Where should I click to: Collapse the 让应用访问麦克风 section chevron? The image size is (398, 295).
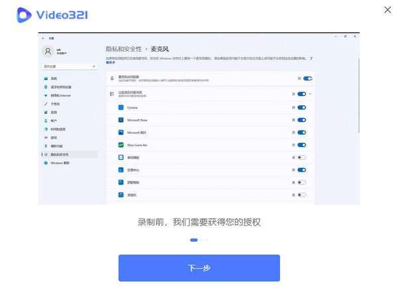pyautogui.click(x=310, y=94)
